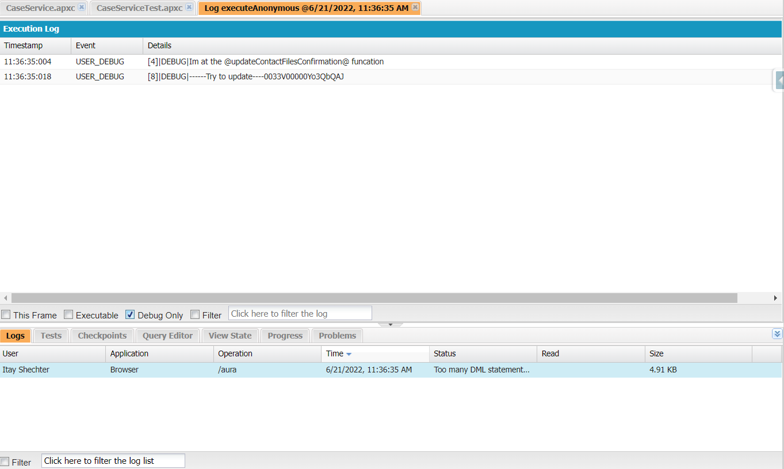Image resolution: width=784 pixels, height=469 pixels.
Task: Click the updateContactFilesConfirmation debug detail
Action: coord(266,61)
